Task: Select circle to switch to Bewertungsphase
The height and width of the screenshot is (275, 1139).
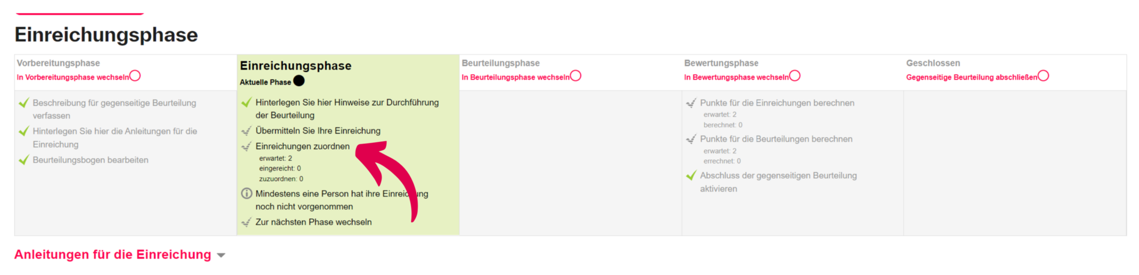Action: (795, 76)
